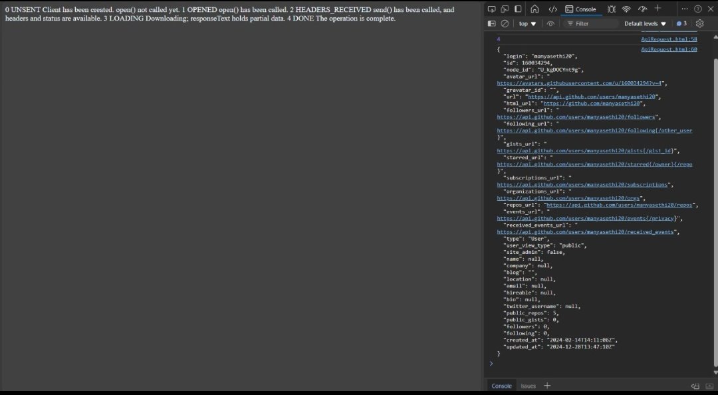This screenshot has width=718, height=395.
Task: Open the manyasethi20/subscriptions URL link
Action: point(582,185)
